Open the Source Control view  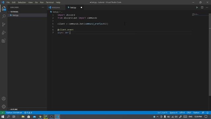[4, 24]
